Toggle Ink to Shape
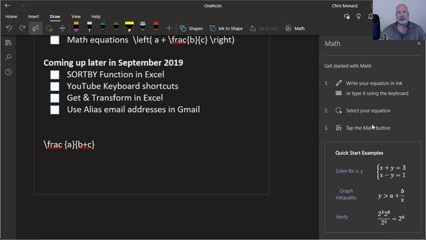 pos(226,28)
